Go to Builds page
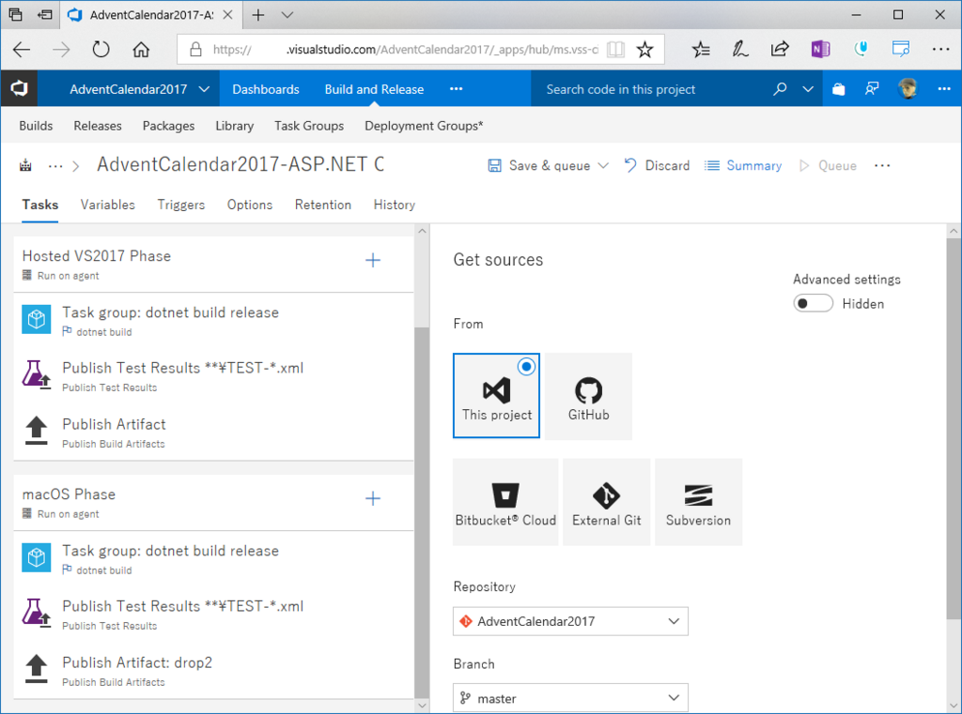 36,126
